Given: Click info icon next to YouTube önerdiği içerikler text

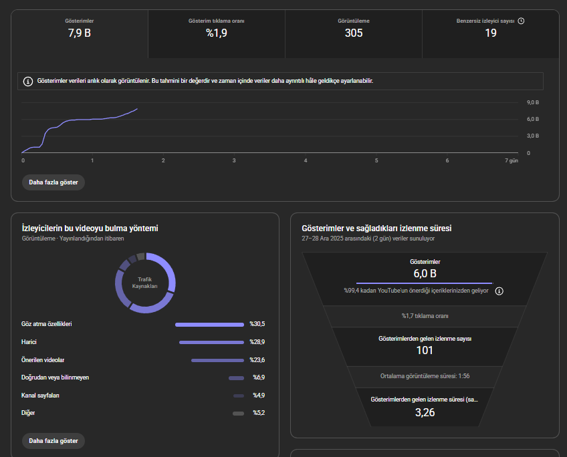Looking at the screenshot, I should (x=499, y=291).
